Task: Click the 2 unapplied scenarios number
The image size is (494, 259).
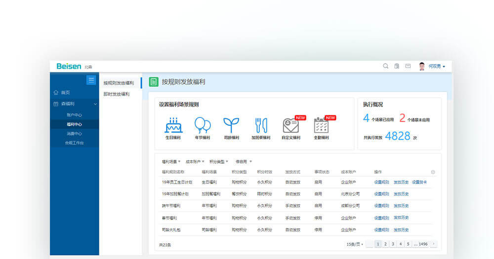Action: click(402, 118)
